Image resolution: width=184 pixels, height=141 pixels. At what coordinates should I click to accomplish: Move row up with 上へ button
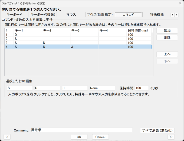coord(167,54)
